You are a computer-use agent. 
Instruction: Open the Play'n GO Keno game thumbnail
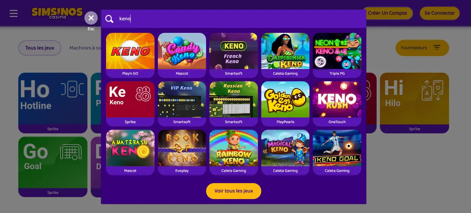pyautogui.click(x=130, y=55)
